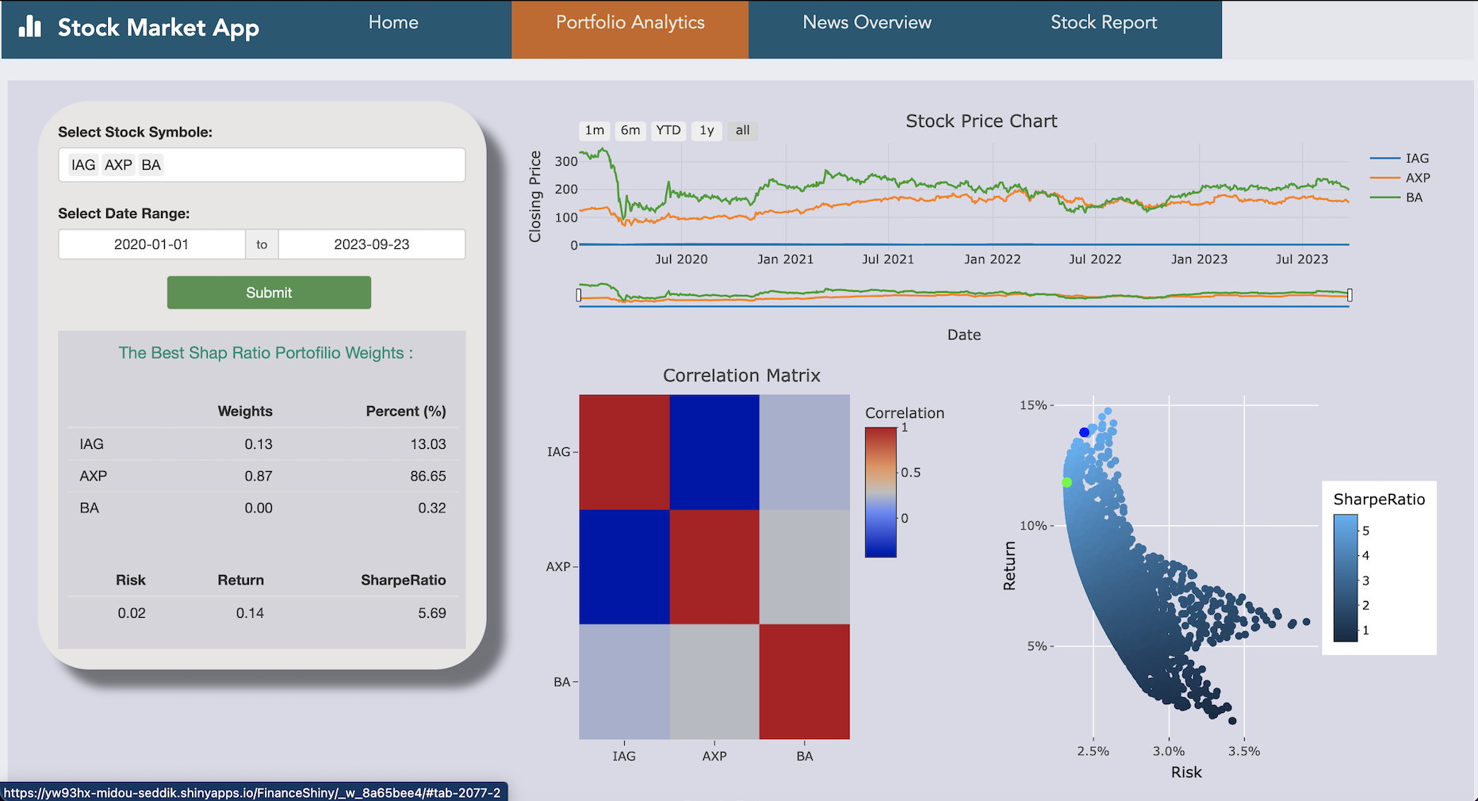Click the BA weight 0.00
This screenshot has height=801, width=1478.
click(258, 508)
